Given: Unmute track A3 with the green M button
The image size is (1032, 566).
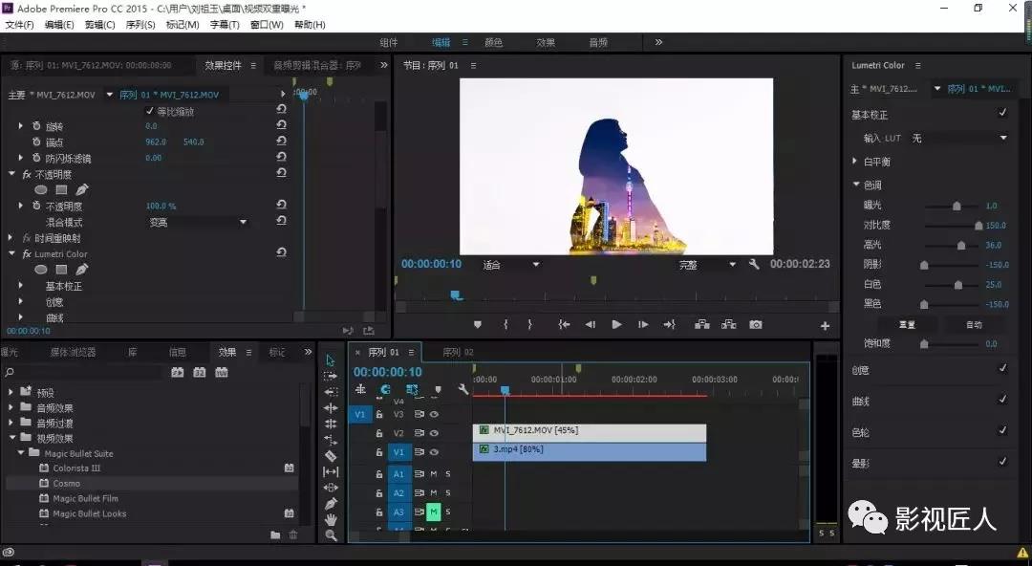Looking at the screenshot, I should pos(433,512).
